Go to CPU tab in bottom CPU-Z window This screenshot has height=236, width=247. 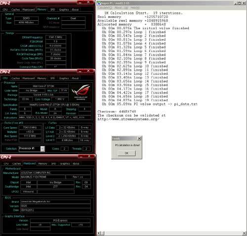[x=6, y=164]
